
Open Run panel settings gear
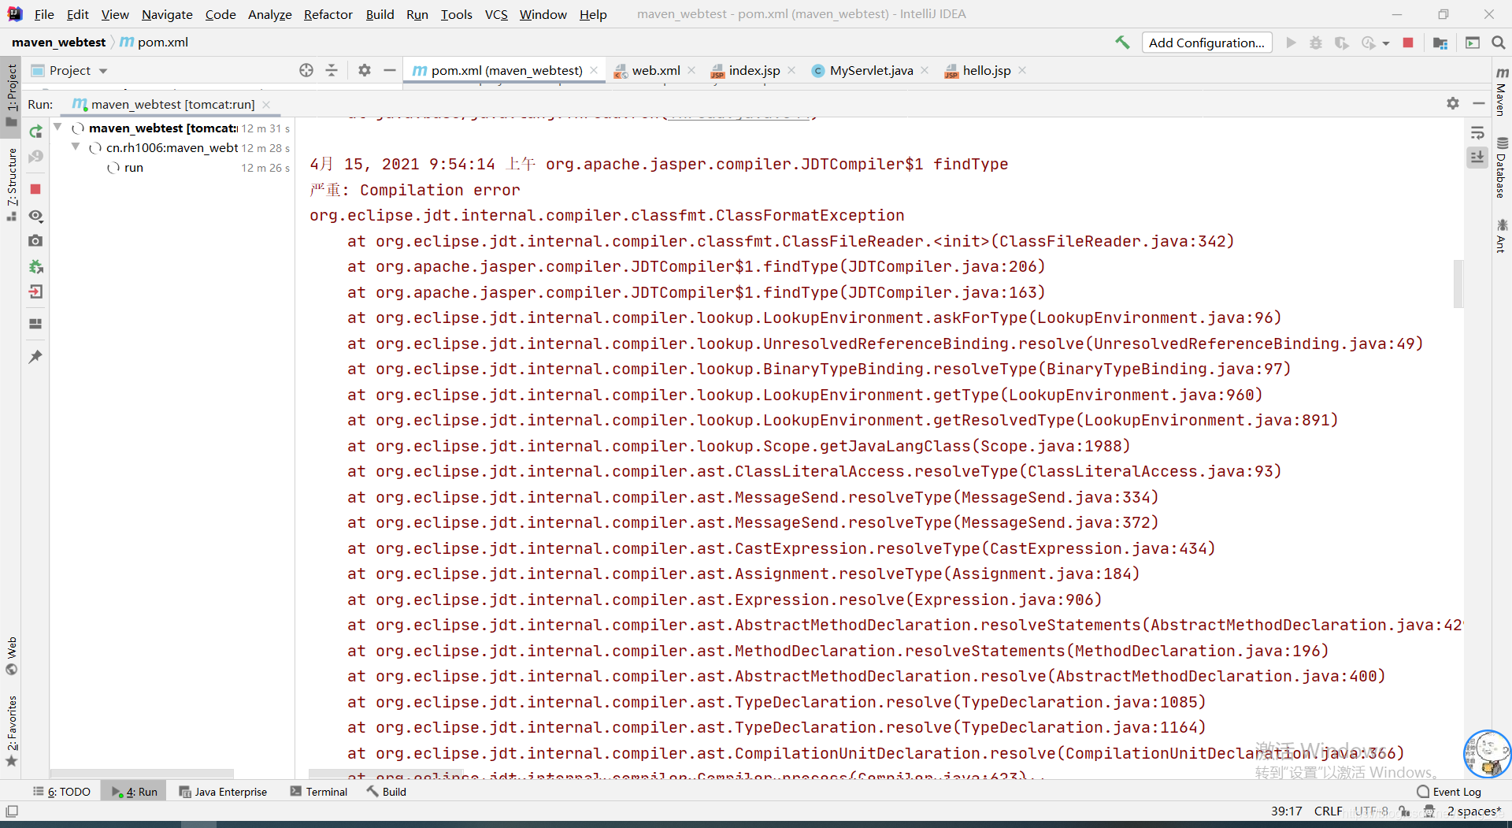pos(1453,103)
